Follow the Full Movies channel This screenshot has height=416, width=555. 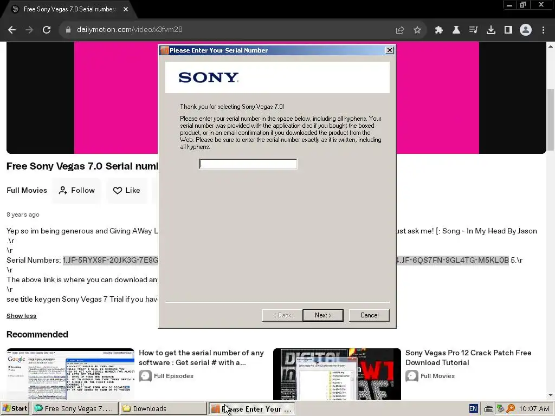click(x=77, y=190)
